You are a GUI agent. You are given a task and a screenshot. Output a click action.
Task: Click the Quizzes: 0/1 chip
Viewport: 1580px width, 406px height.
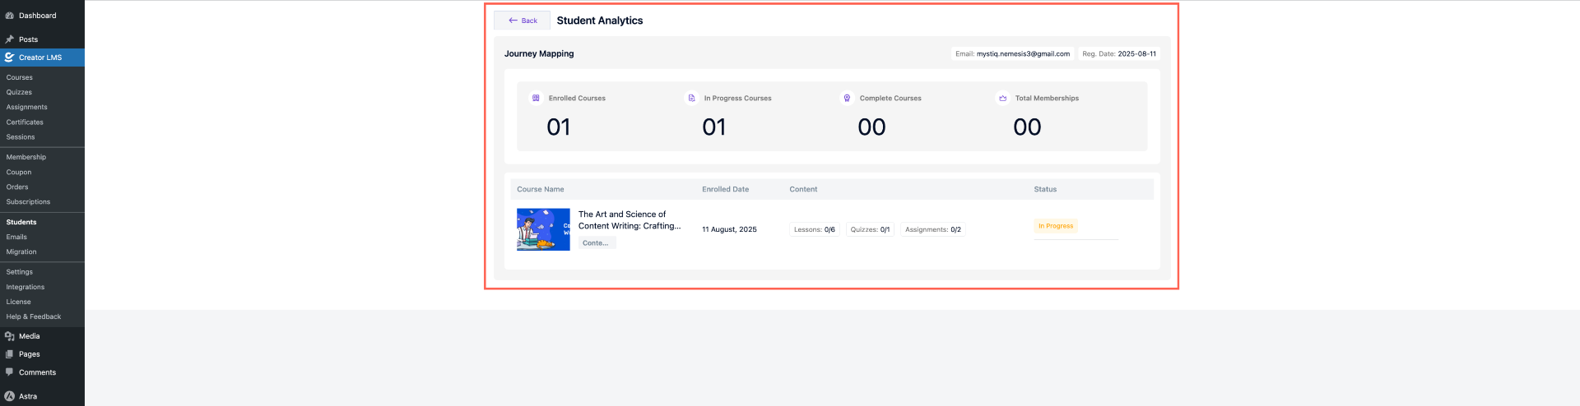(870, 229)
